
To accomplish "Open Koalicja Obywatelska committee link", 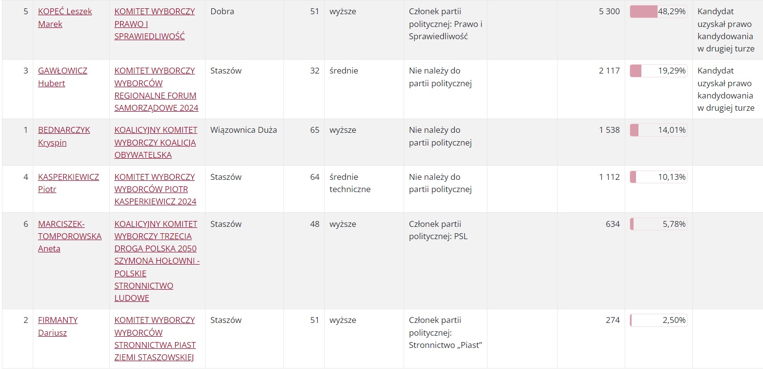I will click(155, 142).
